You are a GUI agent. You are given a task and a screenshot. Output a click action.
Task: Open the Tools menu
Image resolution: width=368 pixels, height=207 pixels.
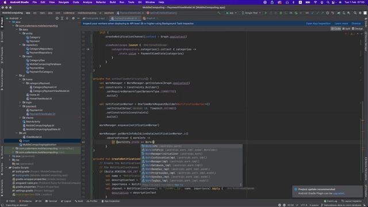coord(131,2)
